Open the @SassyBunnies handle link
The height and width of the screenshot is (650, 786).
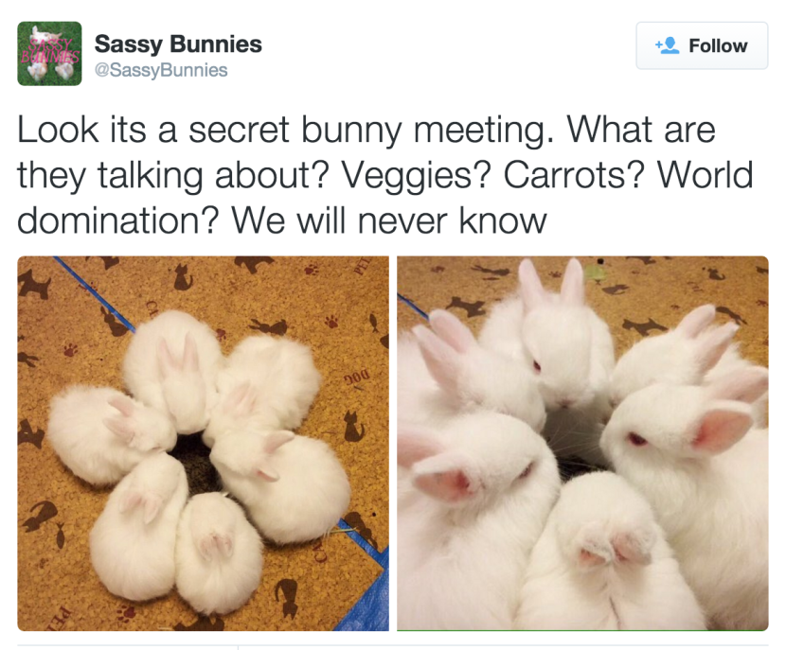[161, 70]
